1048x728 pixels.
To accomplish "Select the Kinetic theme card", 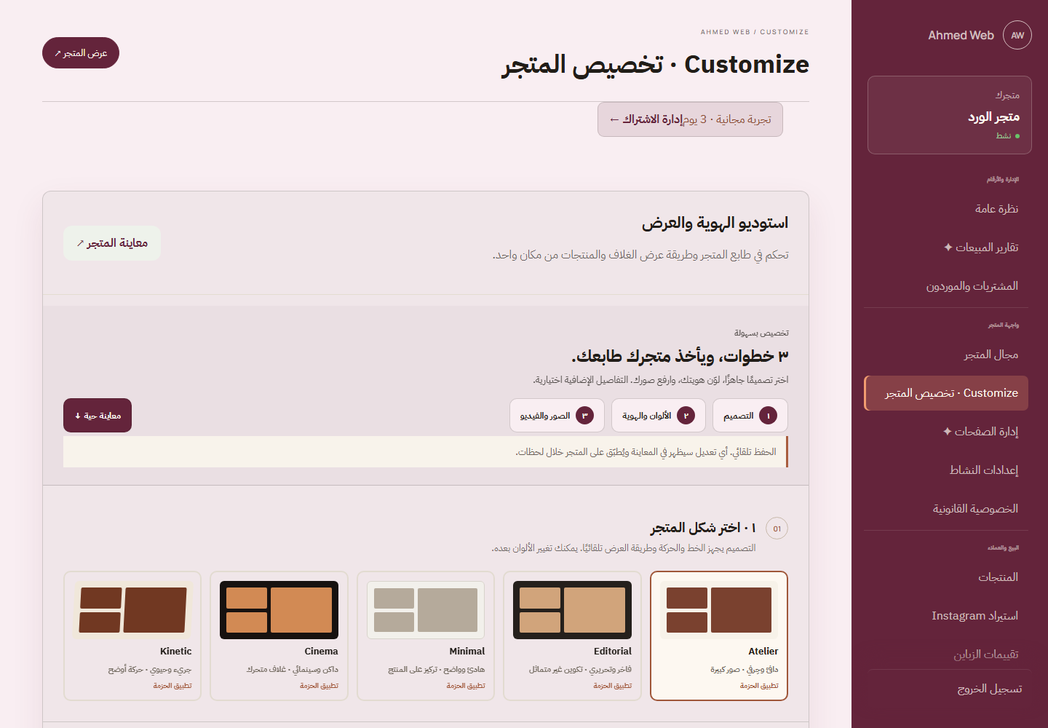I will point(132,636).
